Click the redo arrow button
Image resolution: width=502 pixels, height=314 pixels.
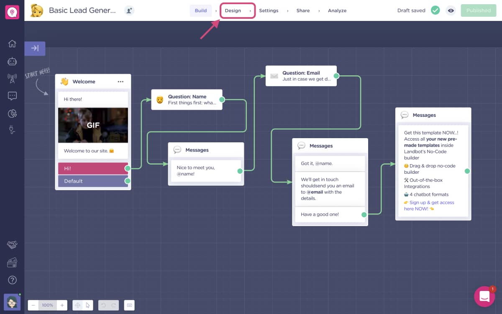click(113, 305)
